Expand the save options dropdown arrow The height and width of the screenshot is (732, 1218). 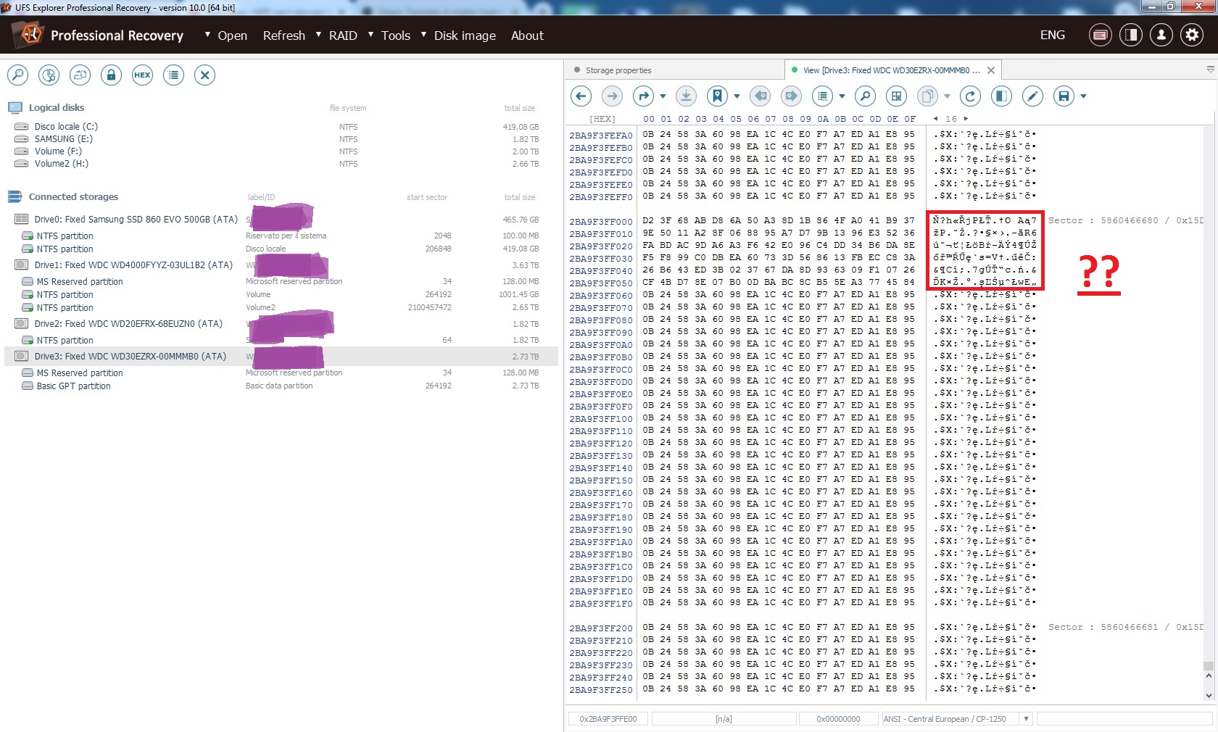(x=1083, y=96)
